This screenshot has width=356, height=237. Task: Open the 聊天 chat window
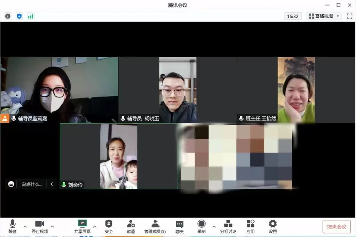click(x=179, y=226)
